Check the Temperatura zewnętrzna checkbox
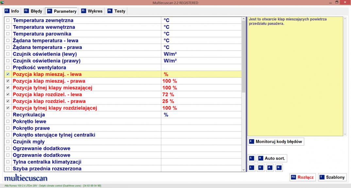 tap(8, 20)
